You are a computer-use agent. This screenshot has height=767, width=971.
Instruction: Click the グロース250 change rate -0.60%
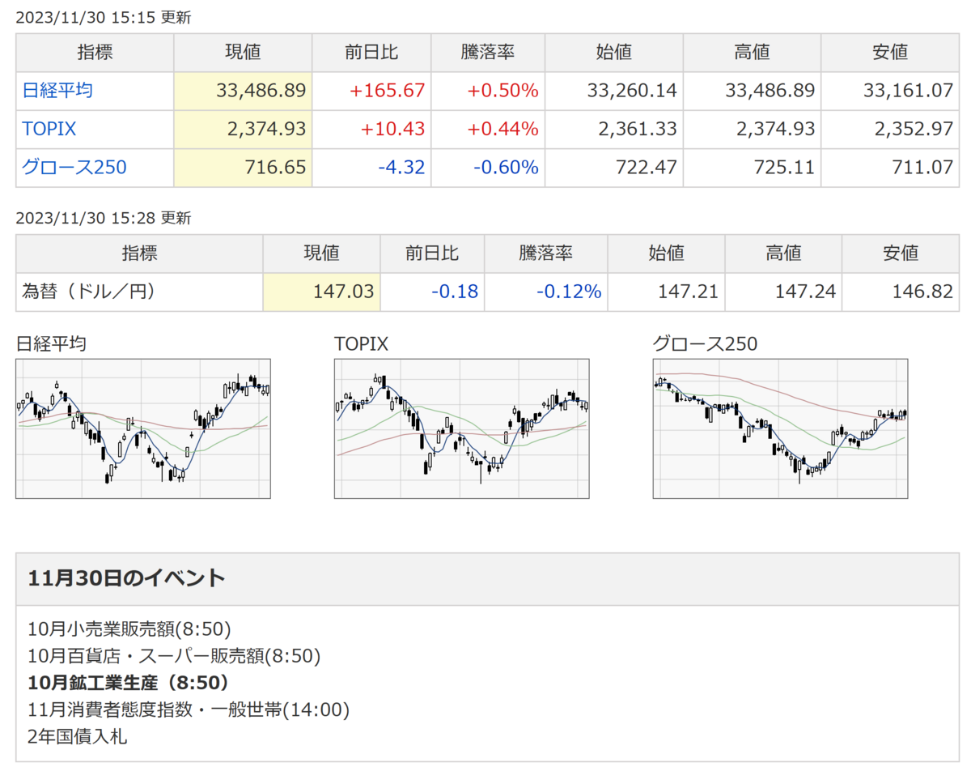504,168
